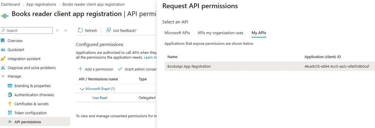Click the Select an API label
Viewport: 375px width, 128px height.
pos(175,22)
